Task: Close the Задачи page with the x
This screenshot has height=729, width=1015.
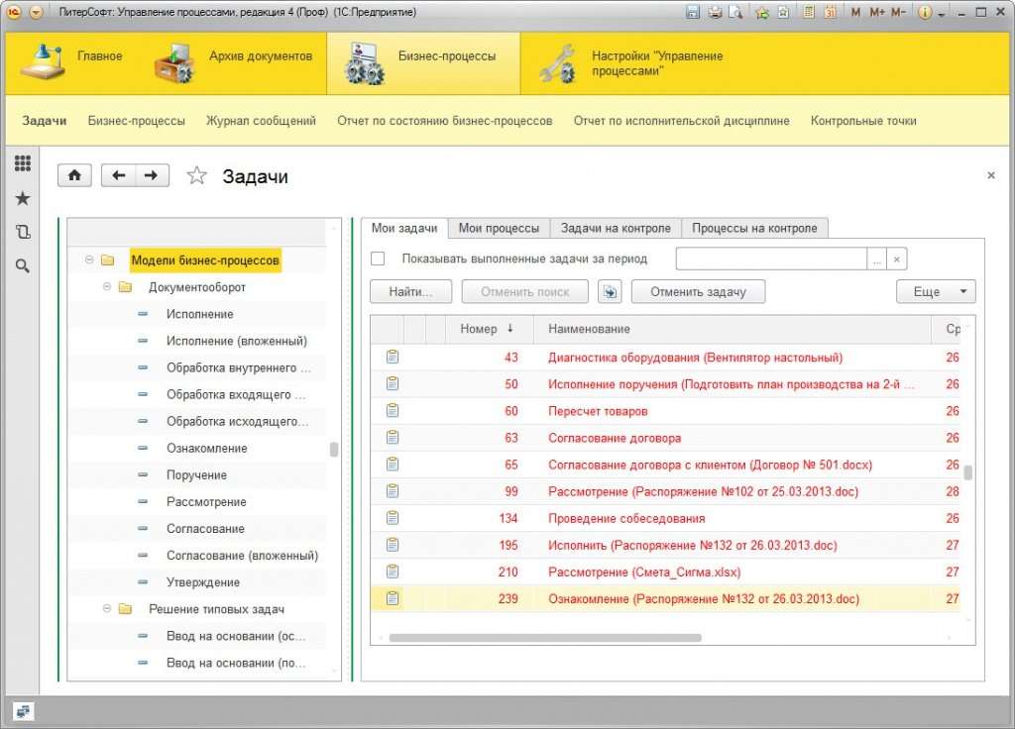Action: coord(991,175)
